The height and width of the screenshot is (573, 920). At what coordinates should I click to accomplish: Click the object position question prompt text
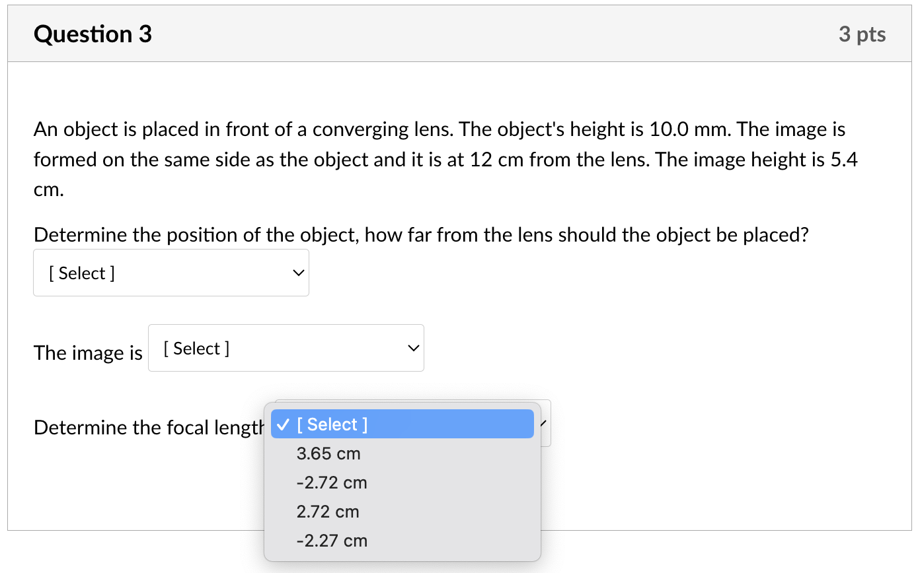[x=421, y=234]
